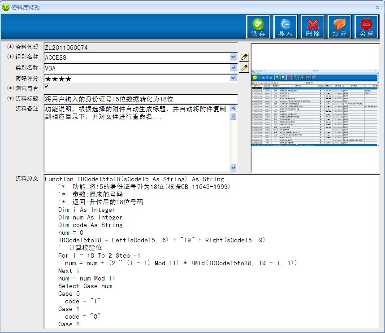The height and width of the screenshot is (333, 385).
Task: Click the code line 'Dim num As Integer'
Action: pyautogui.click(x=90, y=217)
